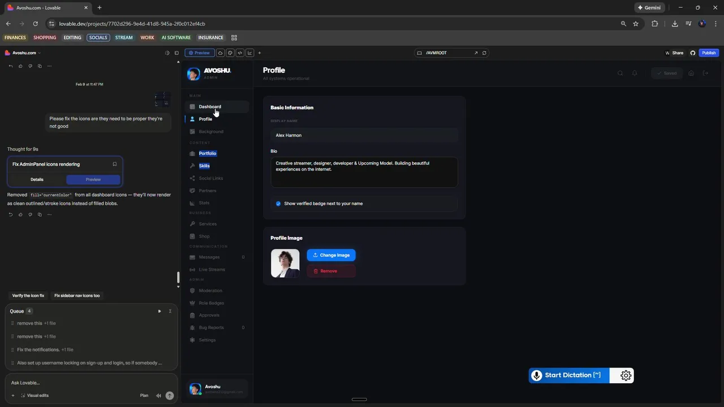The image size is (724, 407).
Task: Open all bookmarks grid icon in bookmarks bar
Action: tap(234, 37)
